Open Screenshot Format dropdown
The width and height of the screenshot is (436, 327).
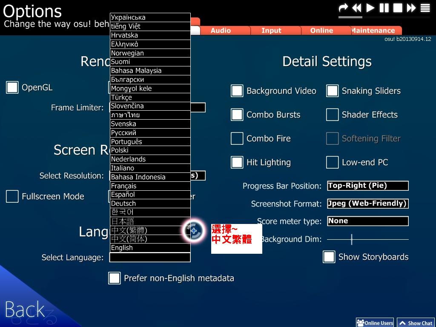click(x=368, y=204)
